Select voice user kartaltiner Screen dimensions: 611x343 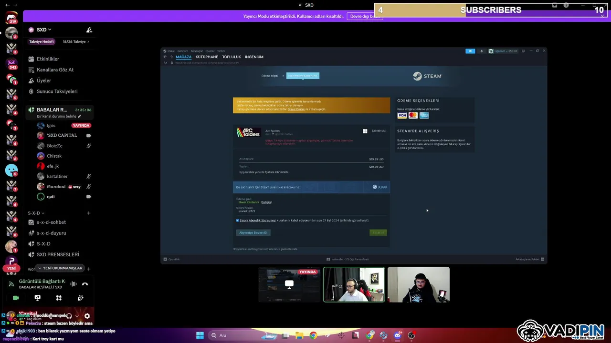[x=57, y=176]
